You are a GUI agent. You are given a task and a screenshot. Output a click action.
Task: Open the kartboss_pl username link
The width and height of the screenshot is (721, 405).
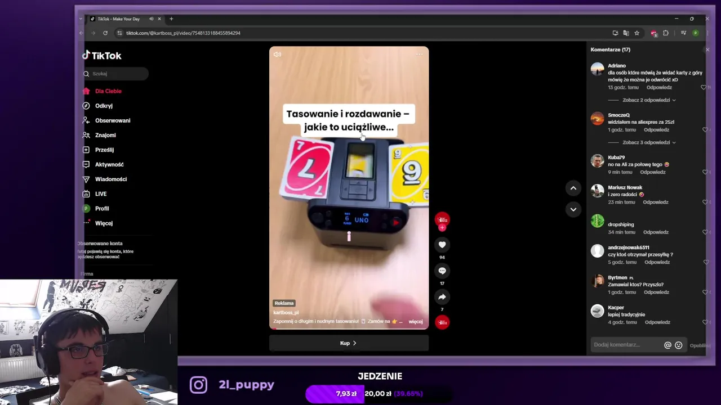pos(286,313)
